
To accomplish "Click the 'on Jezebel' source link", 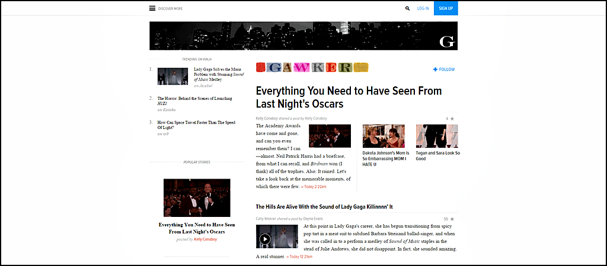I will (203, 86).
